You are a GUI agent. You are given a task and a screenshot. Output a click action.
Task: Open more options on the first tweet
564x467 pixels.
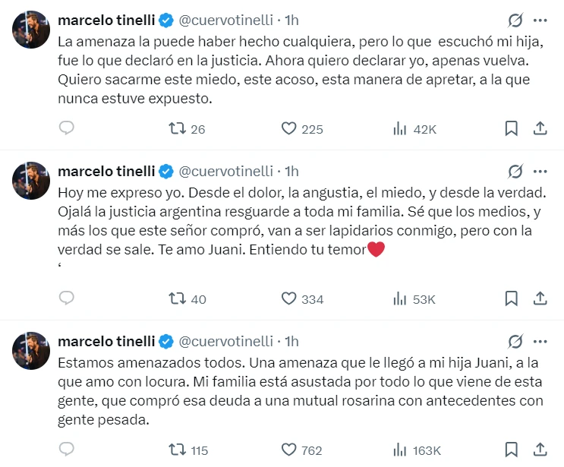pyautogui.click(x=540, y=21)
